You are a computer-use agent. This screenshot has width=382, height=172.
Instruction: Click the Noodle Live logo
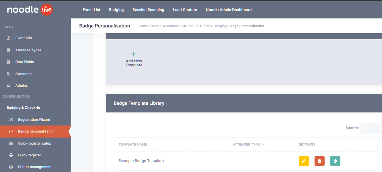(30, 10)
